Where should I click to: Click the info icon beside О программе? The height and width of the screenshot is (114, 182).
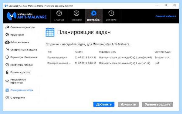point(7,98)
